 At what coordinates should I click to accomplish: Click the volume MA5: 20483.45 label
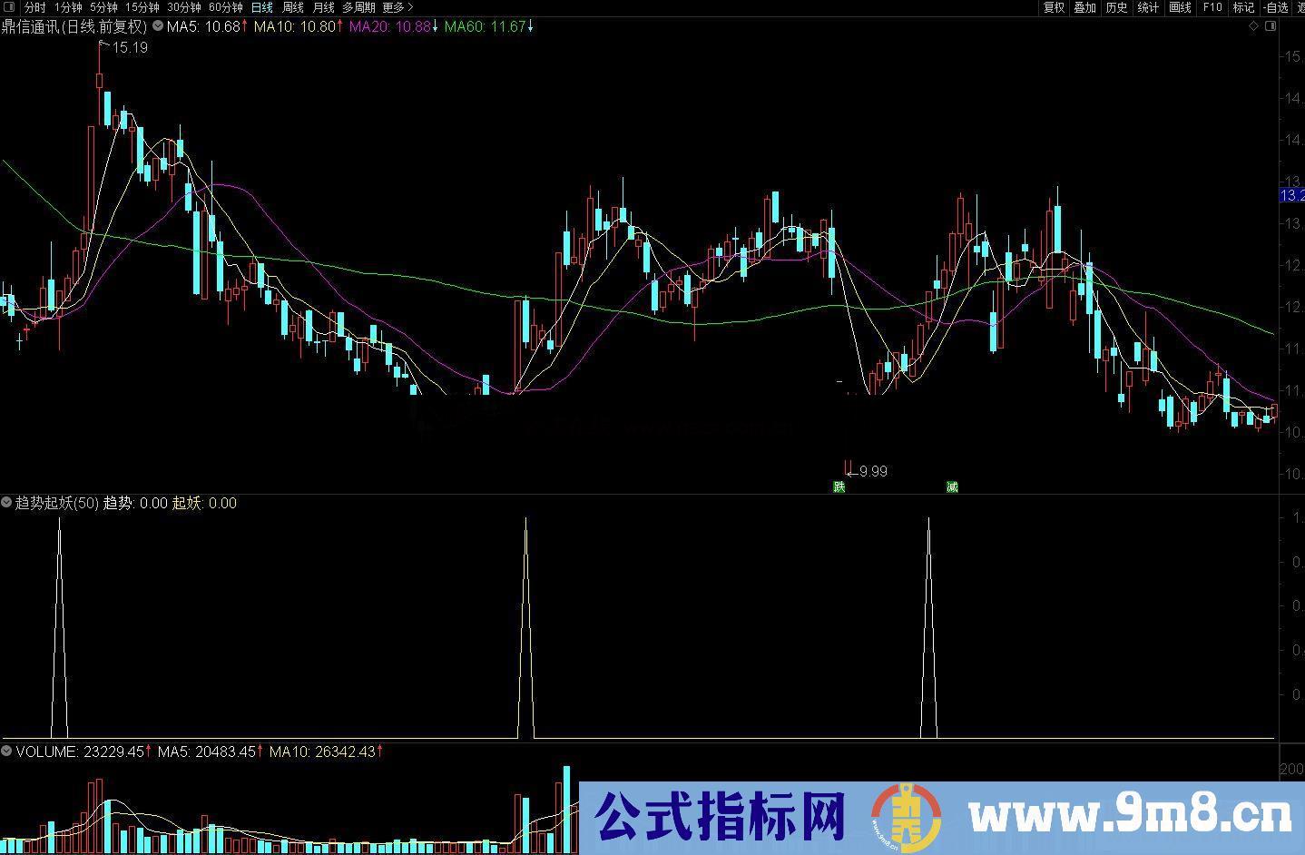click(x=207, y=752)
